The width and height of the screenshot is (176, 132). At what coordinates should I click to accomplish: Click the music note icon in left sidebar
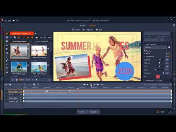(7, 53)
